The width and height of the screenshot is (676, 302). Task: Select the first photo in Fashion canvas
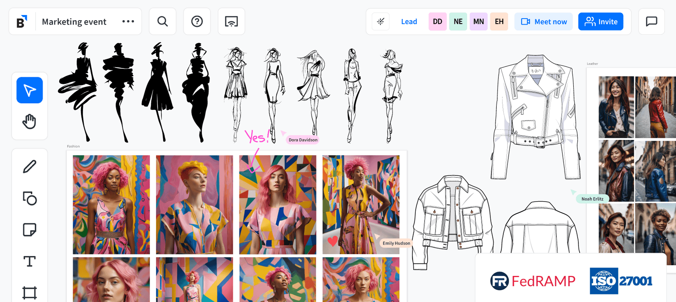[x=111, y=205]
